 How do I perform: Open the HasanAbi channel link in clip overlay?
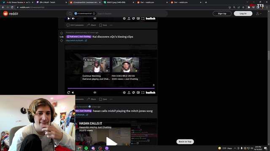point(84,127)
